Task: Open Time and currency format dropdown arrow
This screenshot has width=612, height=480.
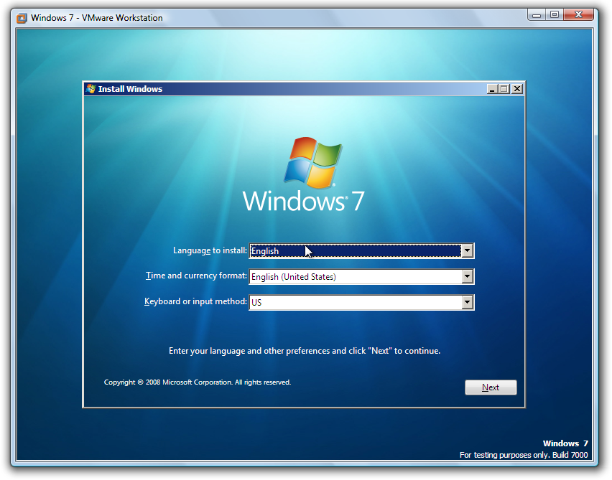Action: coord(468,276)
